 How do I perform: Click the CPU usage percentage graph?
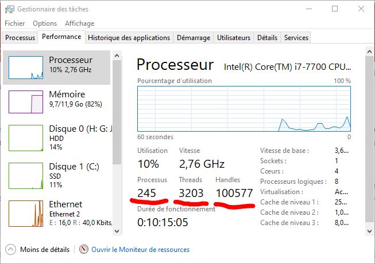click(x=244, y=109)
